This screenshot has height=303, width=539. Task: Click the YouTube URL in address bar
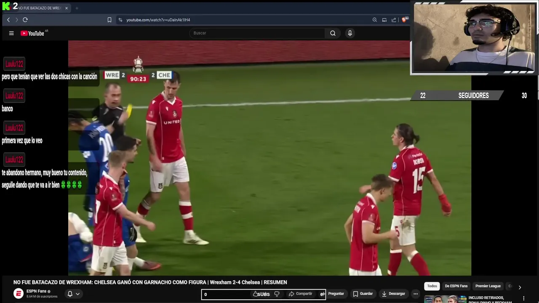(x=158, y=20)
